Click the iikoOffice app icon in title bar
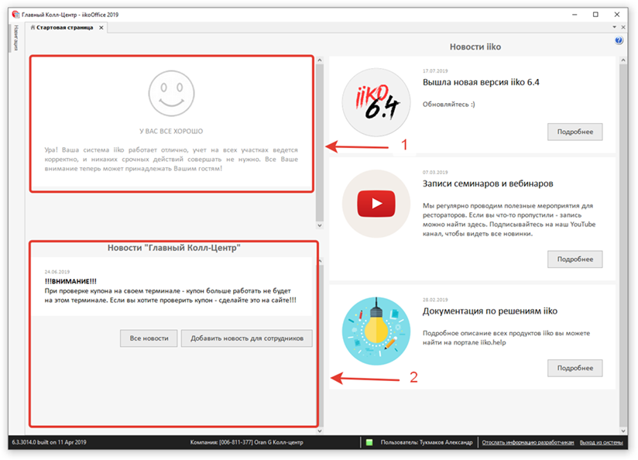 15,14
